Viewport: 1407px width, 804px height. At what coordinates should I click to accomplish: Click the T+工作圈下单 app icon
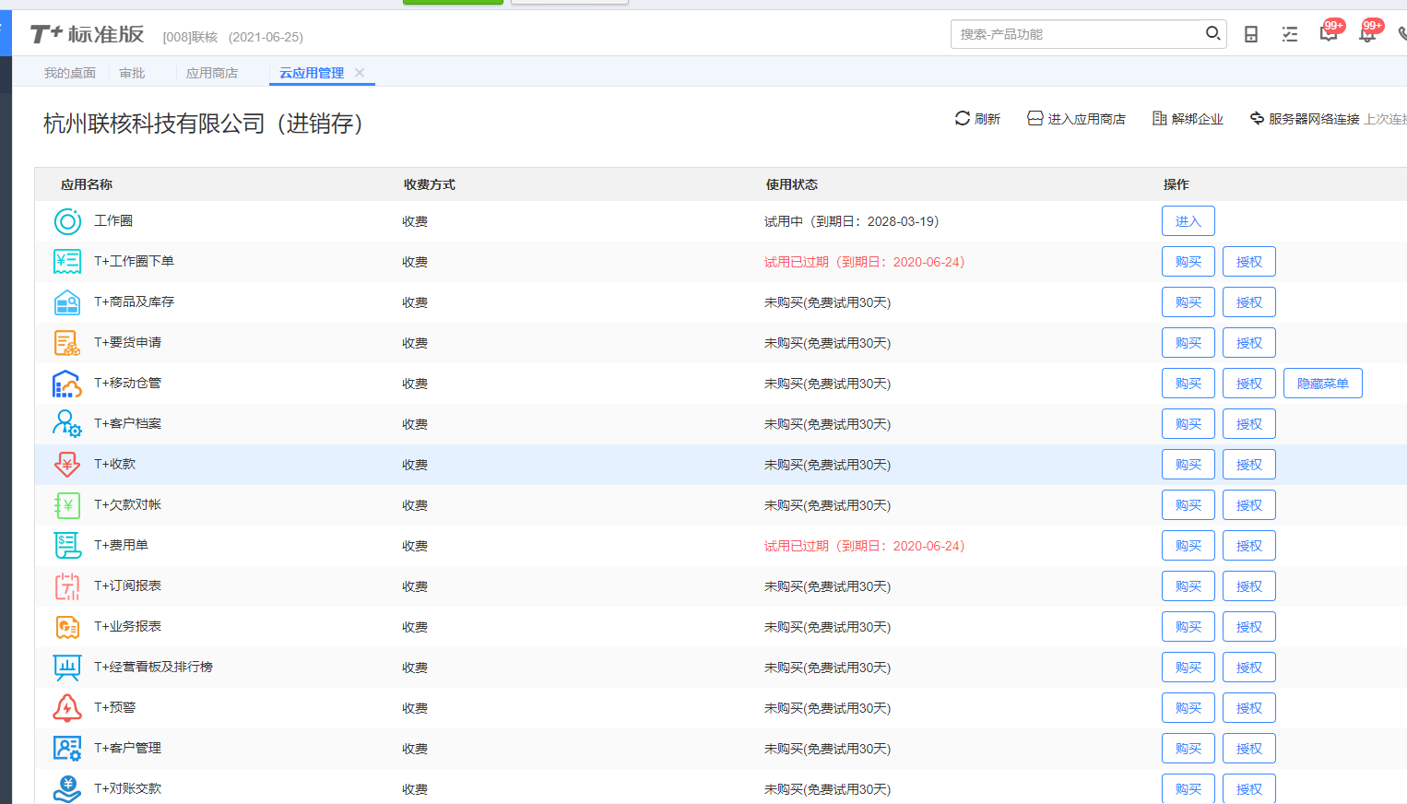(67, 262)
